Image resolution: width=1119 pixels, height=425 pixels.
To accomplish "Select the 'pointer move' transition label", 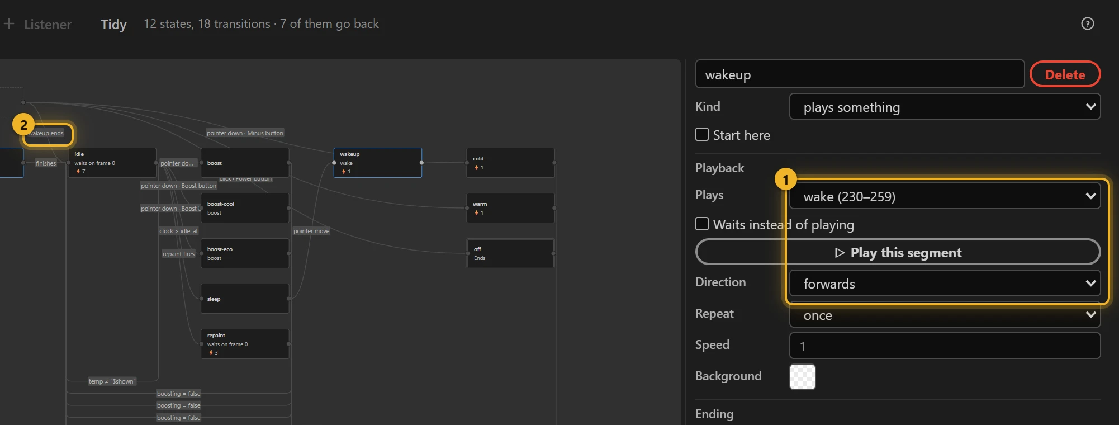I will pyautogui.click(x=311, y=231).
